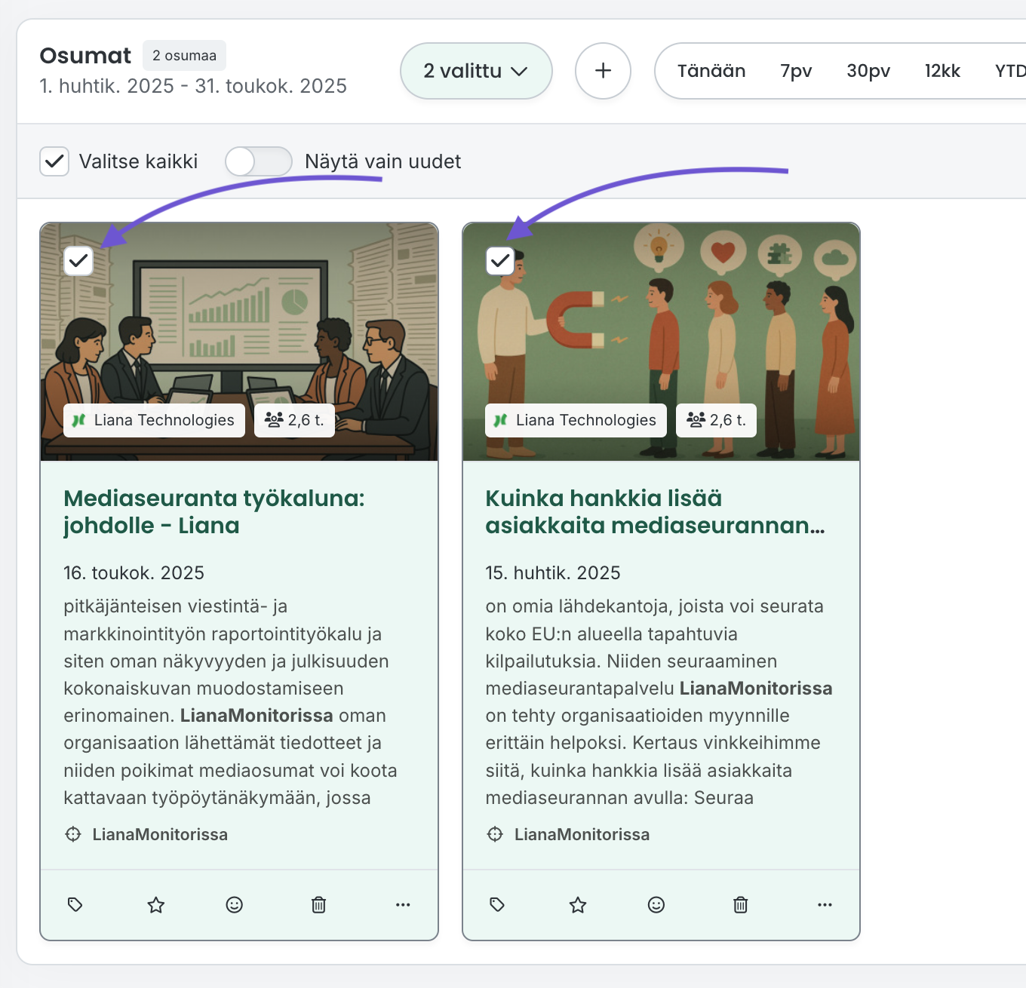Delete the Mediaseuranta työkaluna card via trash icon
The width and height of the screenshot is (1026, 988).
pos(319,904)
